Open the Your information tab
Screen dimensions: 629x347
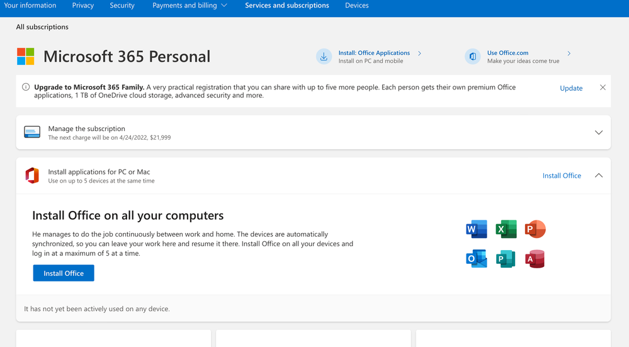30,6
